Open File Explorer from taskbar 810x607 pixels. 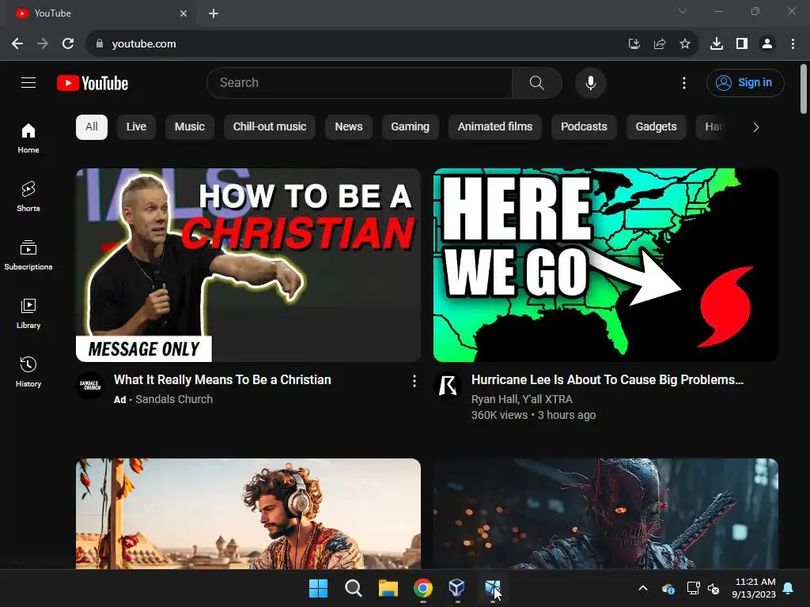coord(388,588)
